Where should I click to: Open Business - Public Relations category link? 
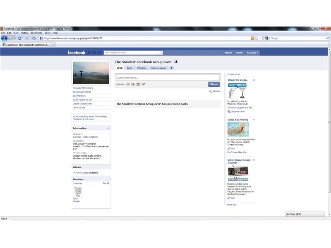85,137
